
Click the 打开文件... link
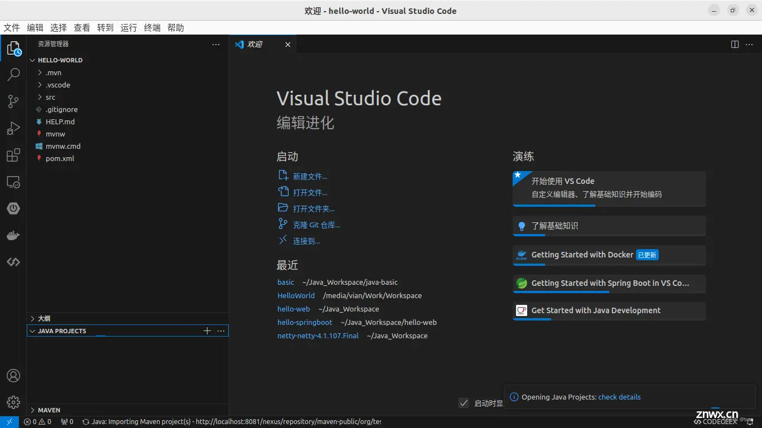[x=310, y=193]
